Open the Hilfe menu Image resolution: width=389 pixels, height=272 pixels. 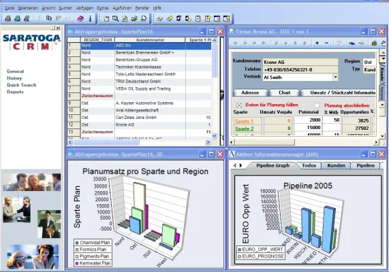pos(157,8)
